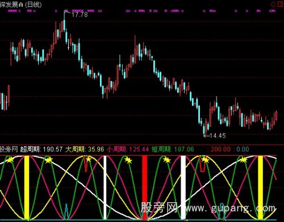
Task: Click the 小周期: 125.44 indicator value
Action: point(128,150)
